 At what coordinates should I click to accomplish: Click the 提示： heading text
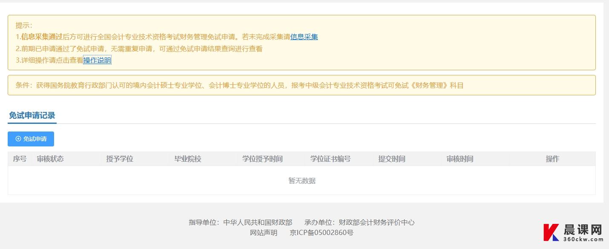(24, 26)
